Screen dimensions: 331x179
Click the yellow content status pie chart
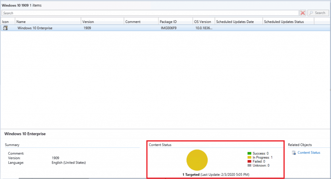point(197,160)
